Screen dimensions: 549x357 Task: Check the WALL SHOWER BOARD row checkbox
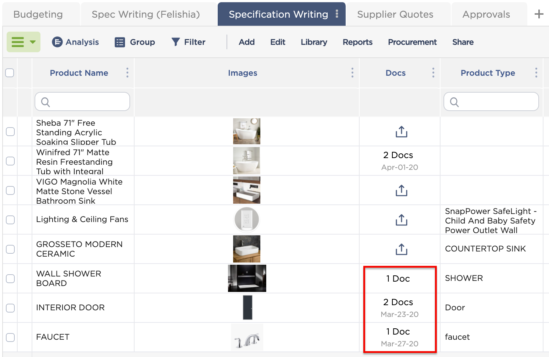pos(10,279)
